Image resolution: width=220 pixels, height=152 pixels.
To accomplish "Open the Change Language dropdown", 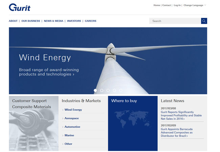I will tap(195, 5).
